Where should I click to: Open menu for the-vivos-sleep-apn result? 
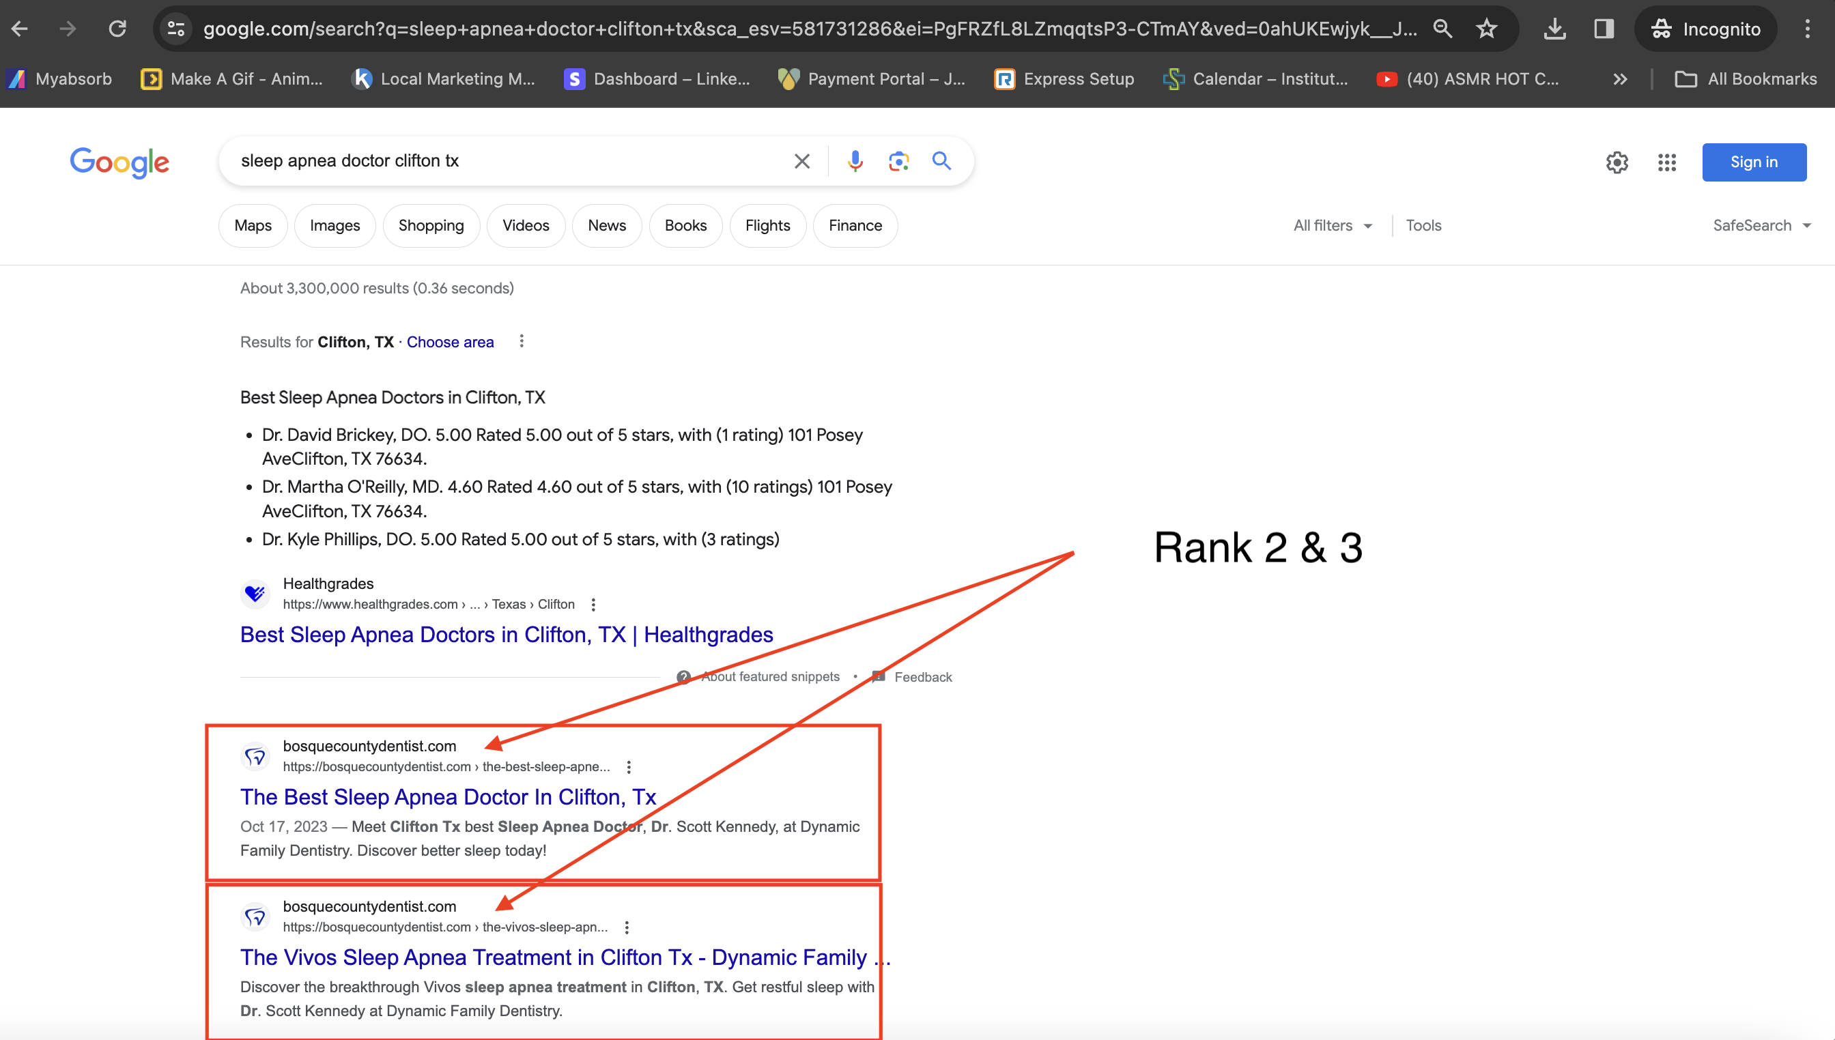point(627,927)
